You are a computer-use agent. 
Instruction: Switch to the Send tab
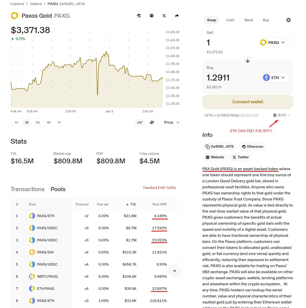coord(248,20)
